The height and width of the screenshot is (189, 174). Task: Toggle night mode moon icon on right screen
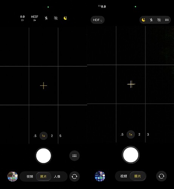tap(143, 20)
